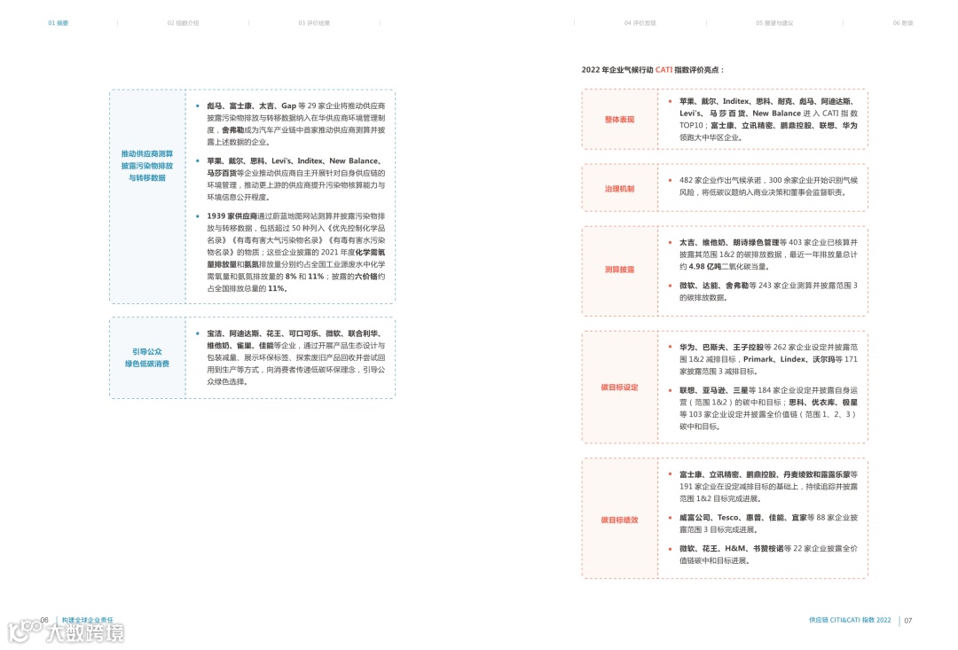Jump to the 06 附录 tab
This screenshot has height=650, width=958.
902,23
